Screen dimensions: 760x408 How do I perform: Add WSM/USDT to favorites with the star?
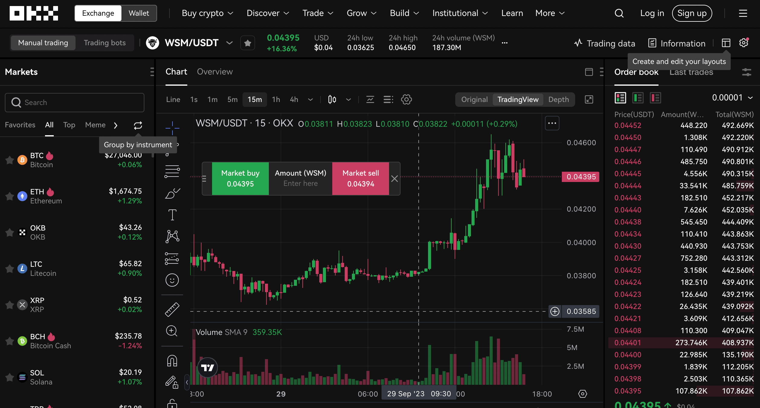pos(248,43)
